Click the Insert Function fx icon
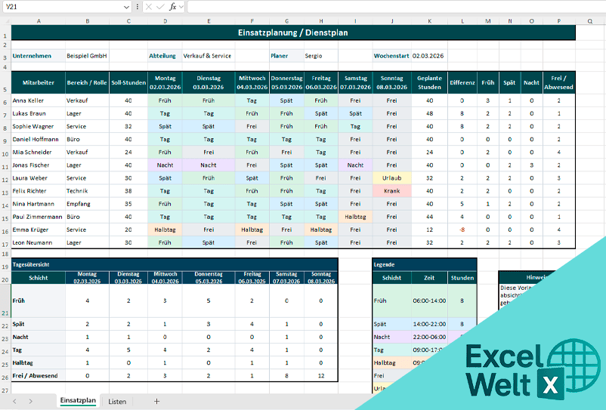This screenshot has width=606, height=410. pyautogui.click(x=172, y=7)
